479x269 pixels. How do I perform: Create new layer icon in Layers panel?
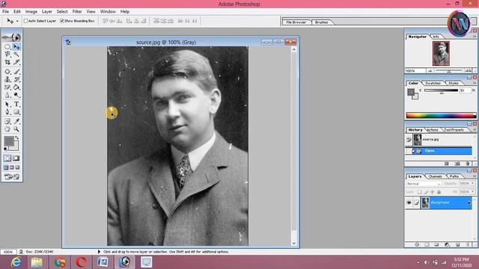[x=457, y=244]
